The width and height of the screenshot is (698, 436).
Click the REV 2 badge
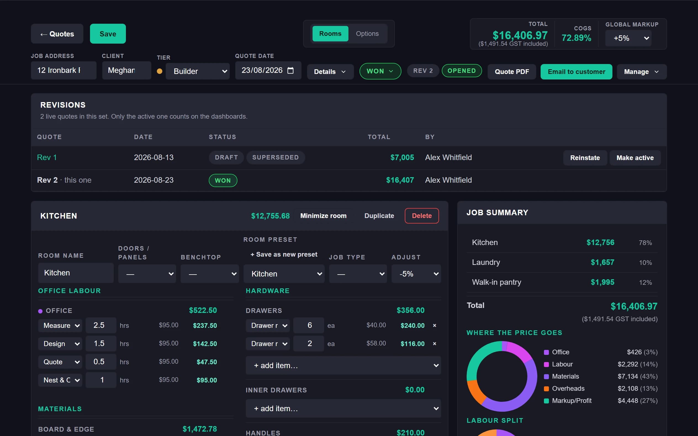pos(423,71)
